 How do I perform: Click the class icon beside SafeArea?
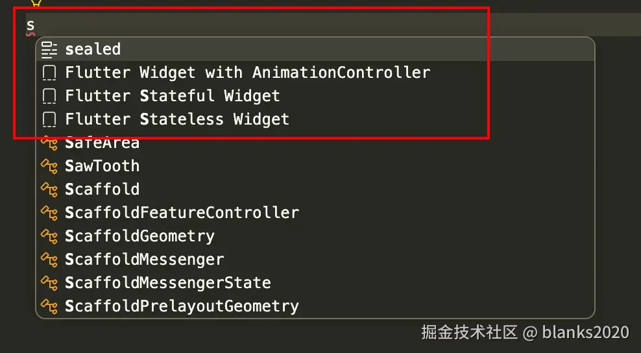(49, 143)
